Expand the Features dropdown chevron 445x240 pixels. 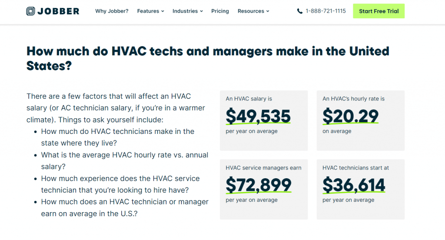tap(163, 11)
